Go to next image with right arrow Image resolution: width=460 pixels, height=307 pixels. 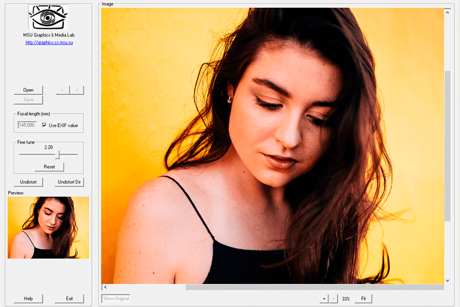pos(78,90)
